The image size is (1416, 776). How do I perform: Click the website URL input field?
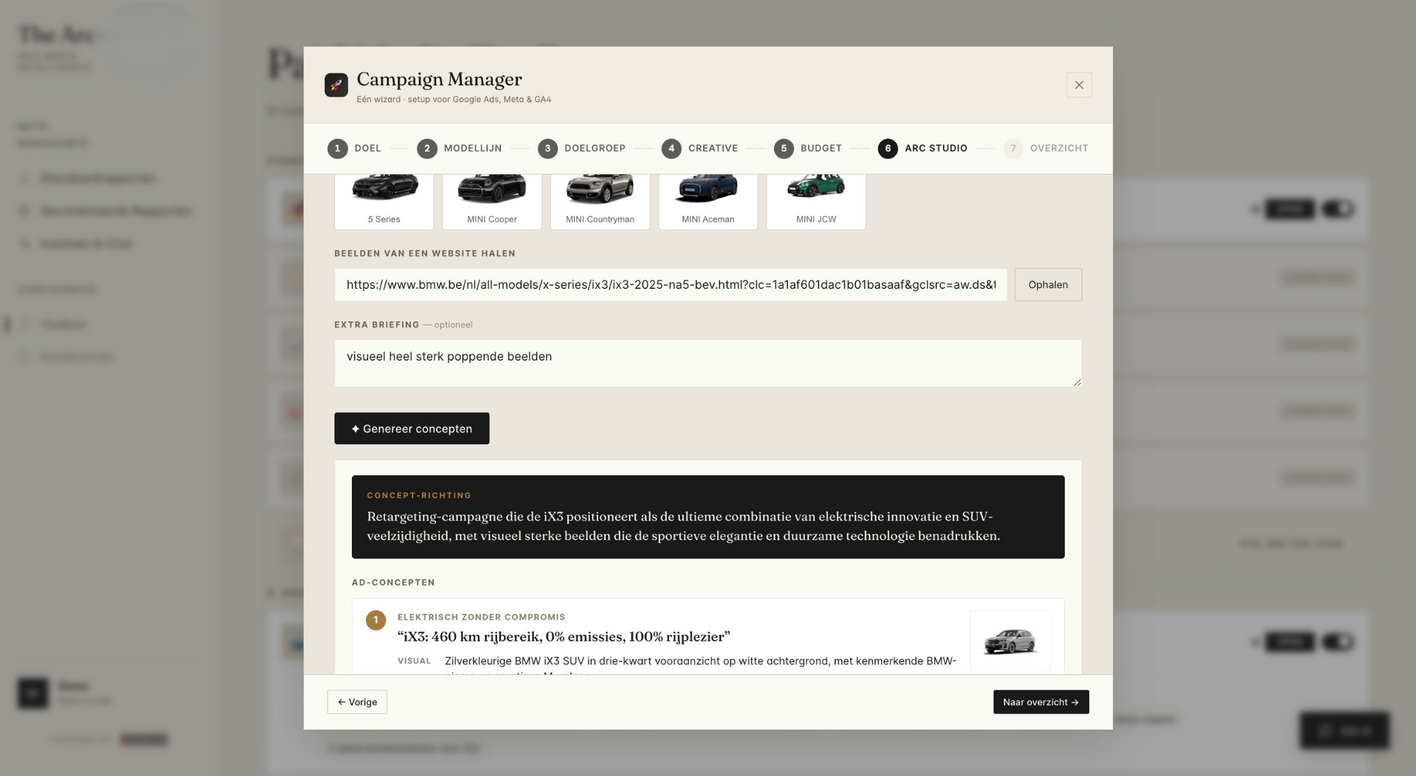(670, 285)
